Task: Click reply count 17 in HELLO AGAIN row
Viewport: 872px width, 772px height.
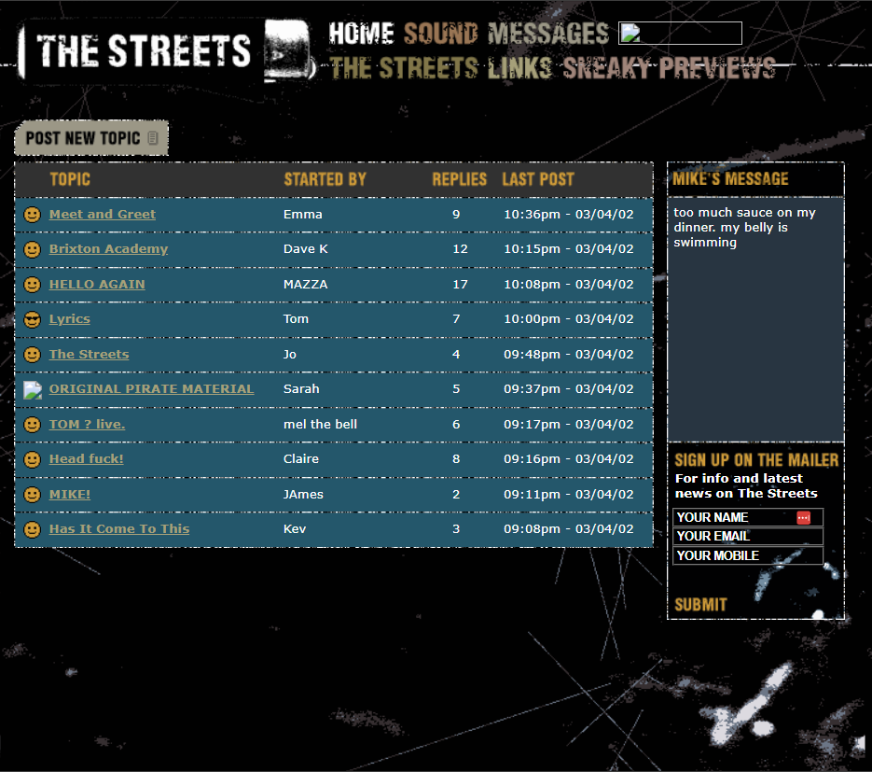Action: [460, 285]
